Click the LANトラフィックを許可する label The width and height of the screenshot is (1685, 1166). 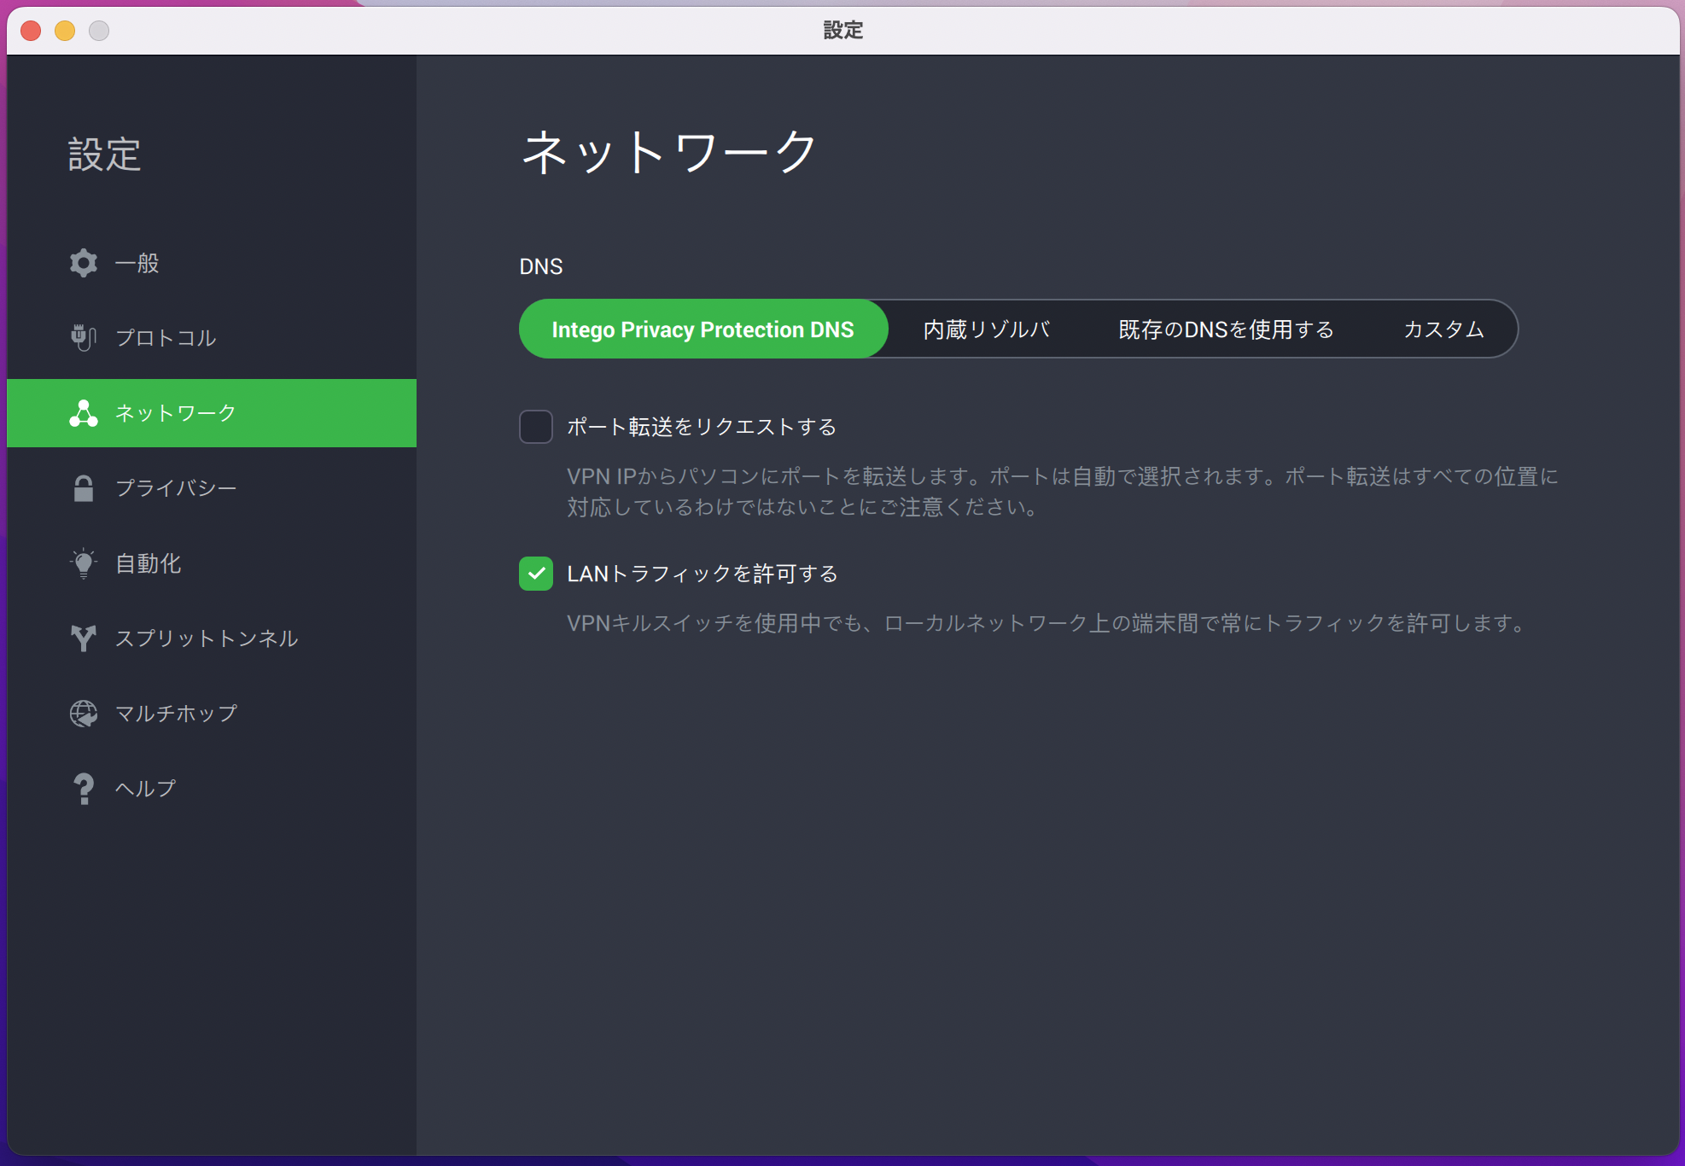[703, 574]
